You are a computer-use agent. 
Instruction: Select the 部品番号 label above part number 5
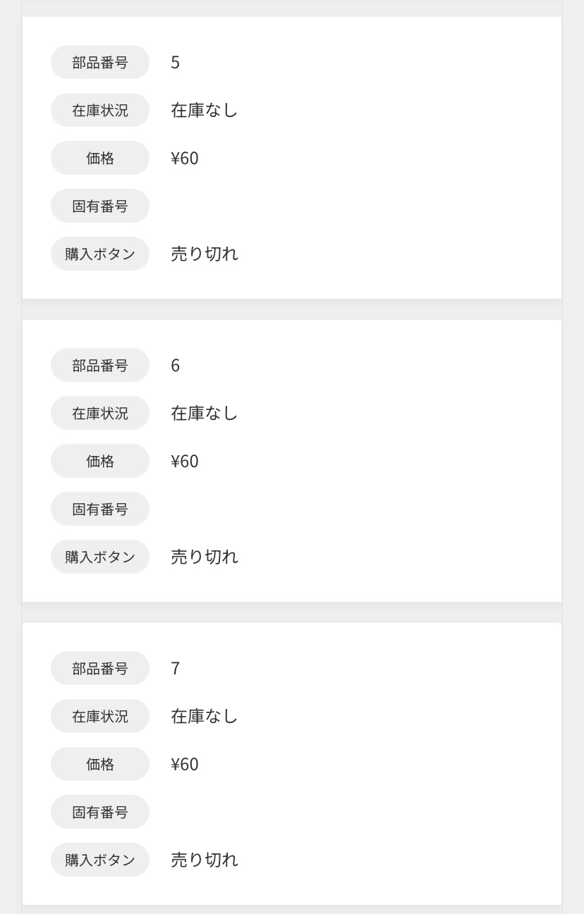(x=100, y=62)
